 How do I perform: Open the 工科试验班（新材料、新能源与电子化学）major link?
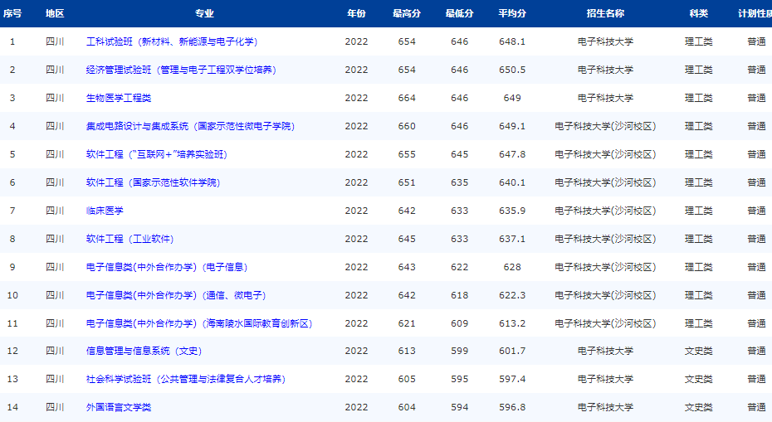click(172, 41)
